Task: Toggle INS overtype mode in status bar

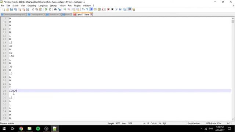Action: click(x=228, y=124)
